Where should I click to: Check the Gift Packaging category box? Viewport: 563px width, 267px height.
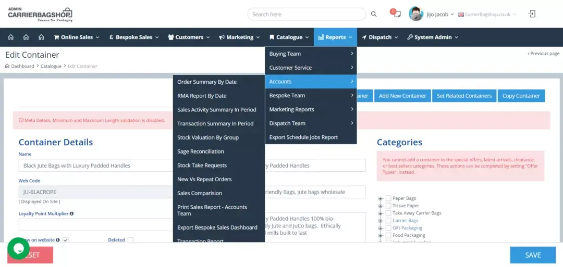click(388, 228)
